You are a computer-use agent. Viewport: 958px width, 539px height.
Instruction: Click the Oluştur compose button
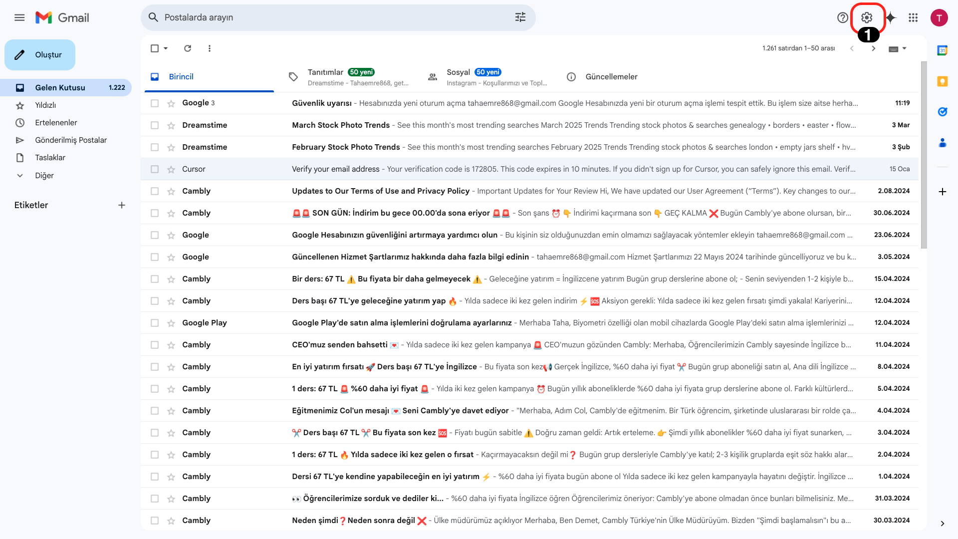pos(40,55)
